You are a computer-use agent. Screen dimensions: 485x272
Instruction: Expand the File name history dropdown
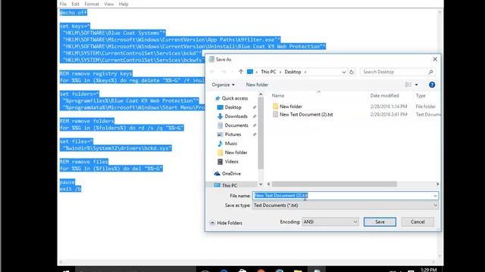click(435, 196)
